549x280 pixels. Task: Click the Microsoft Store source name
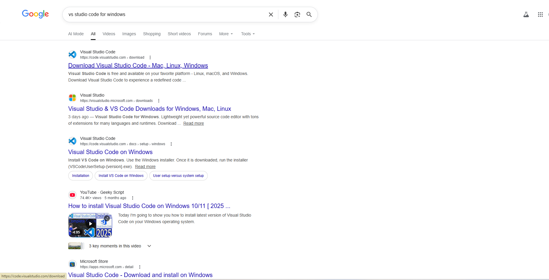94,261
